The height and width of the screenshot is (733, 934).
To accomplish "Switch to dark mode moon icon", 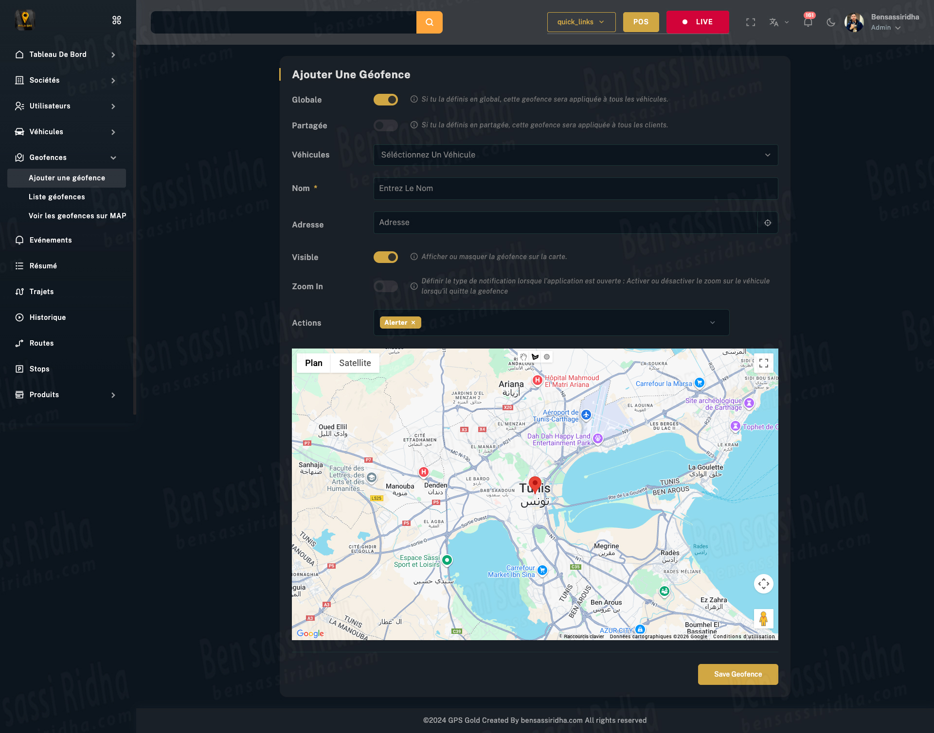I will (831, 22).
